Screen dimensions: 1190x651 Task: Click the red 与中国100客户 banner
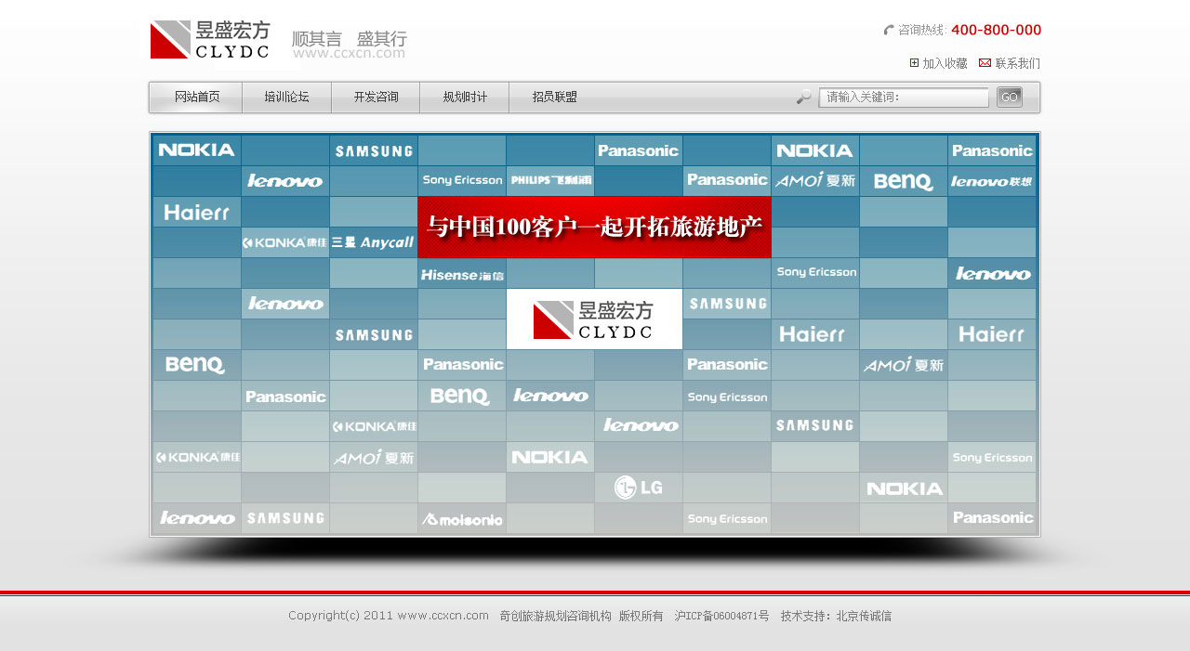[x=594, y=227]
